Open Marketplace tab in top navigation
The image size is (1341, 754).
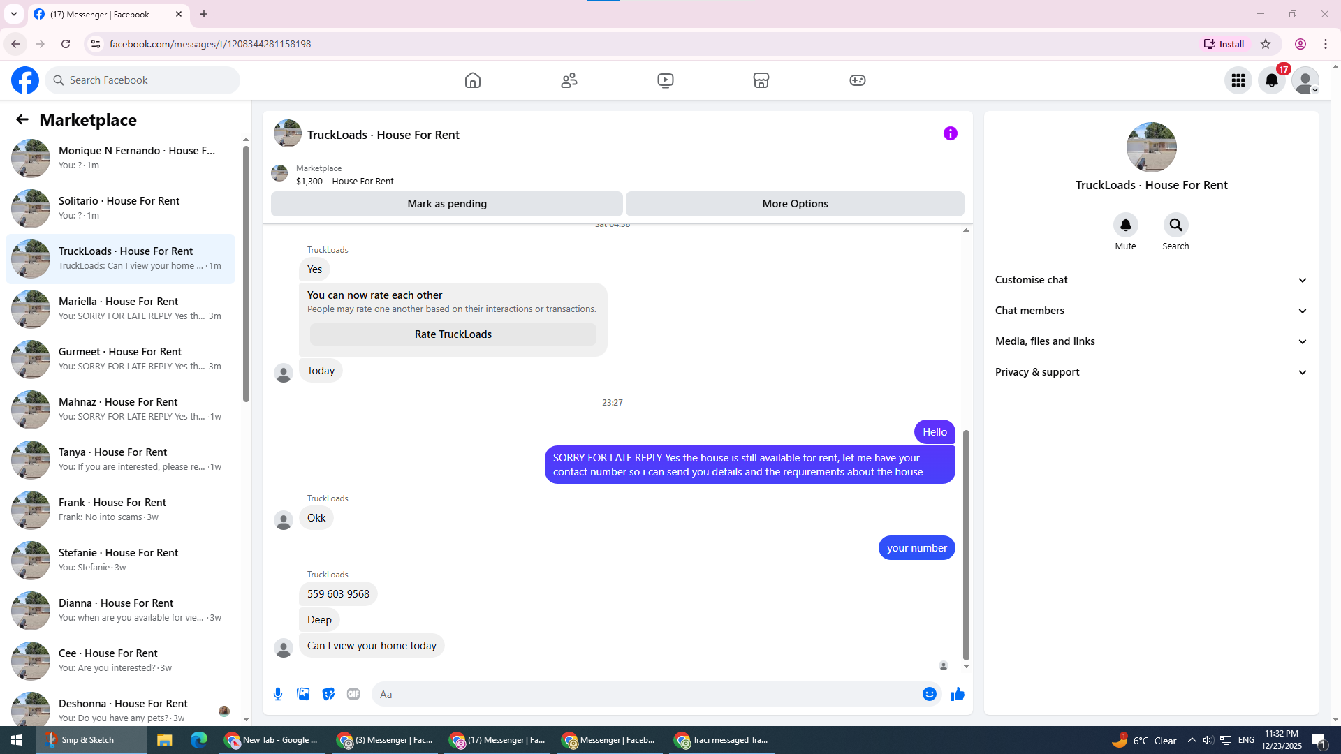[x=761, y=80]
